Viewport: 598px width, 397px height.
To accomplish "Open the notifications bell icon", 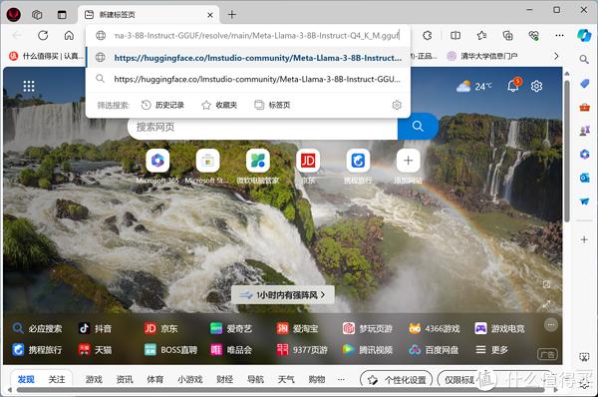I will 513,86.
